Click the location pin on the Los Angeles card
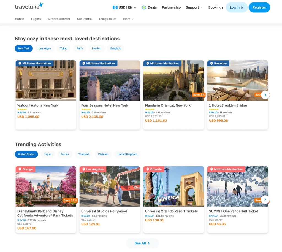The width and height of the screenshot is (282, 252). click(x=84, y=169)
